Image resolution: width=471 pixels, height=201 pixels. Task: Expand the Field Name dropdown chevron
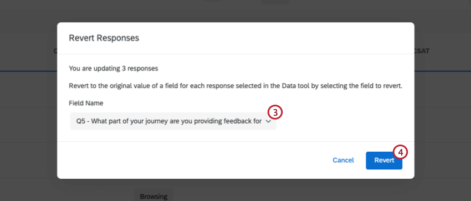click(268, 121)
